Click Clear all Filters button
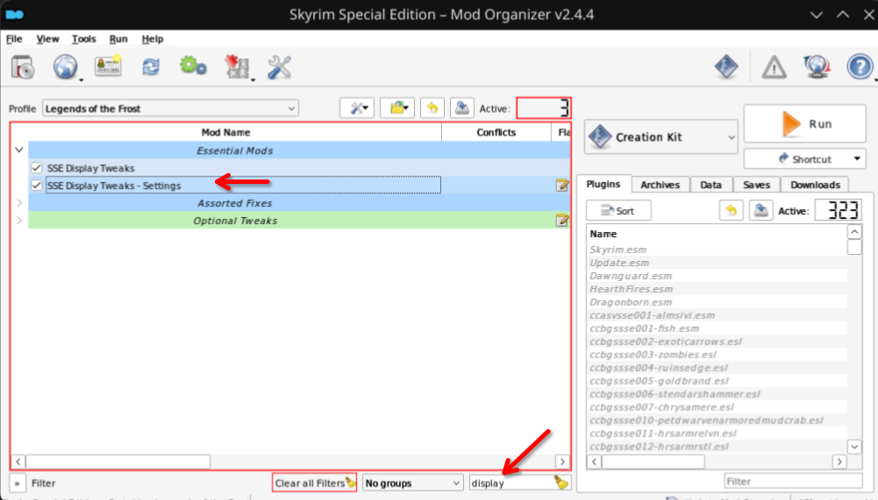The height and width of the screenshot is (500, 878). click(315, 482)
